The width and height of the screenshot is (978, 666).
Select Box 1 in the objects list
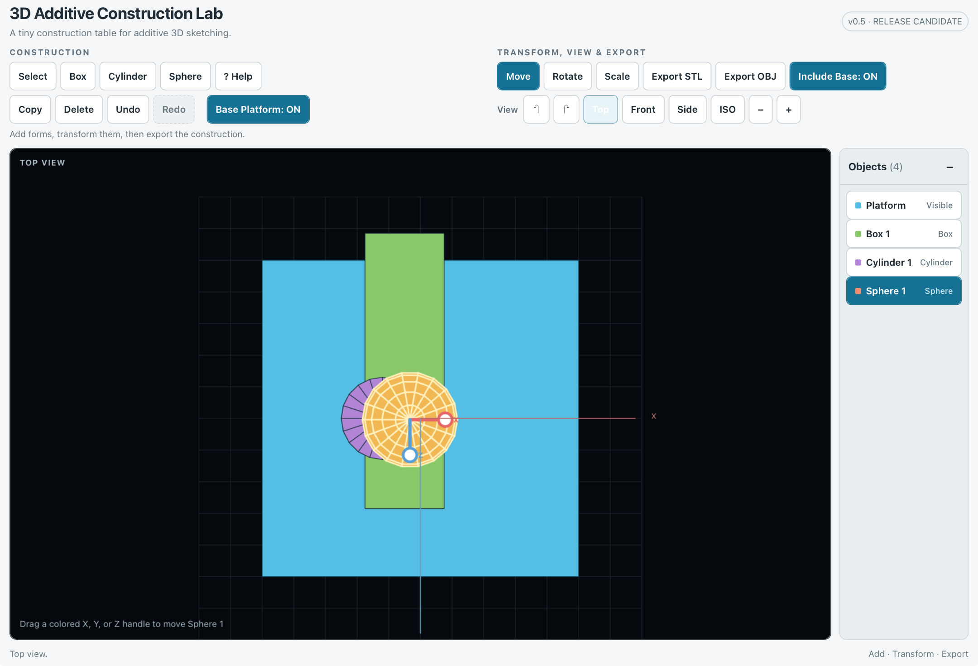pyautogui.click(x=903, y=234)
